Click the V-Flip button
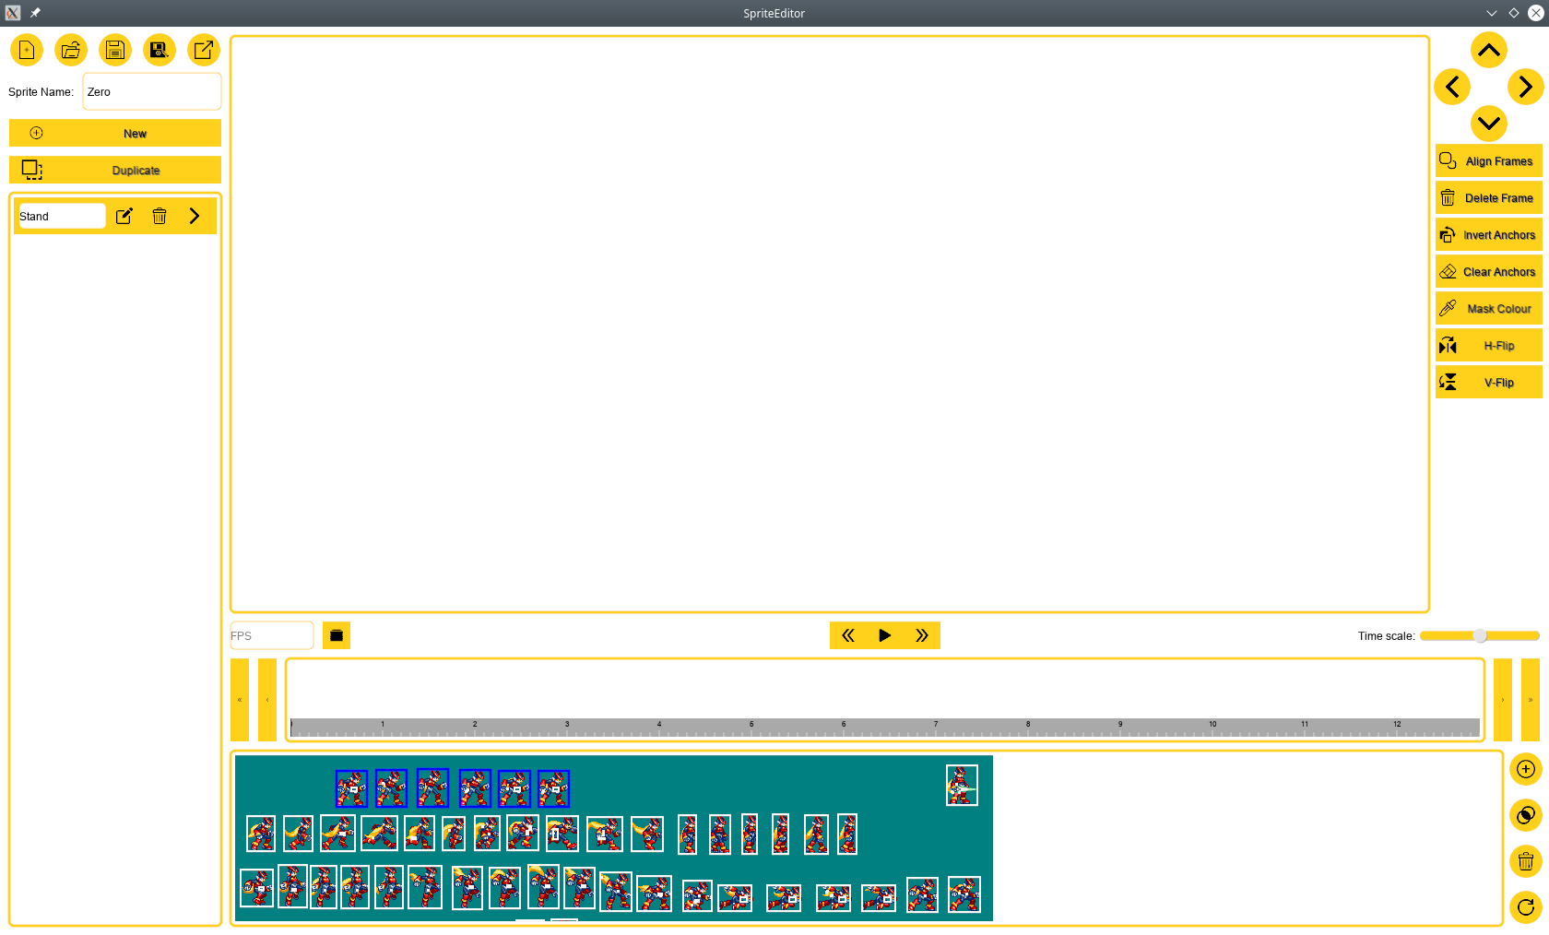Viewport: 1549px width, 935px height. [x=1489, y=382]
